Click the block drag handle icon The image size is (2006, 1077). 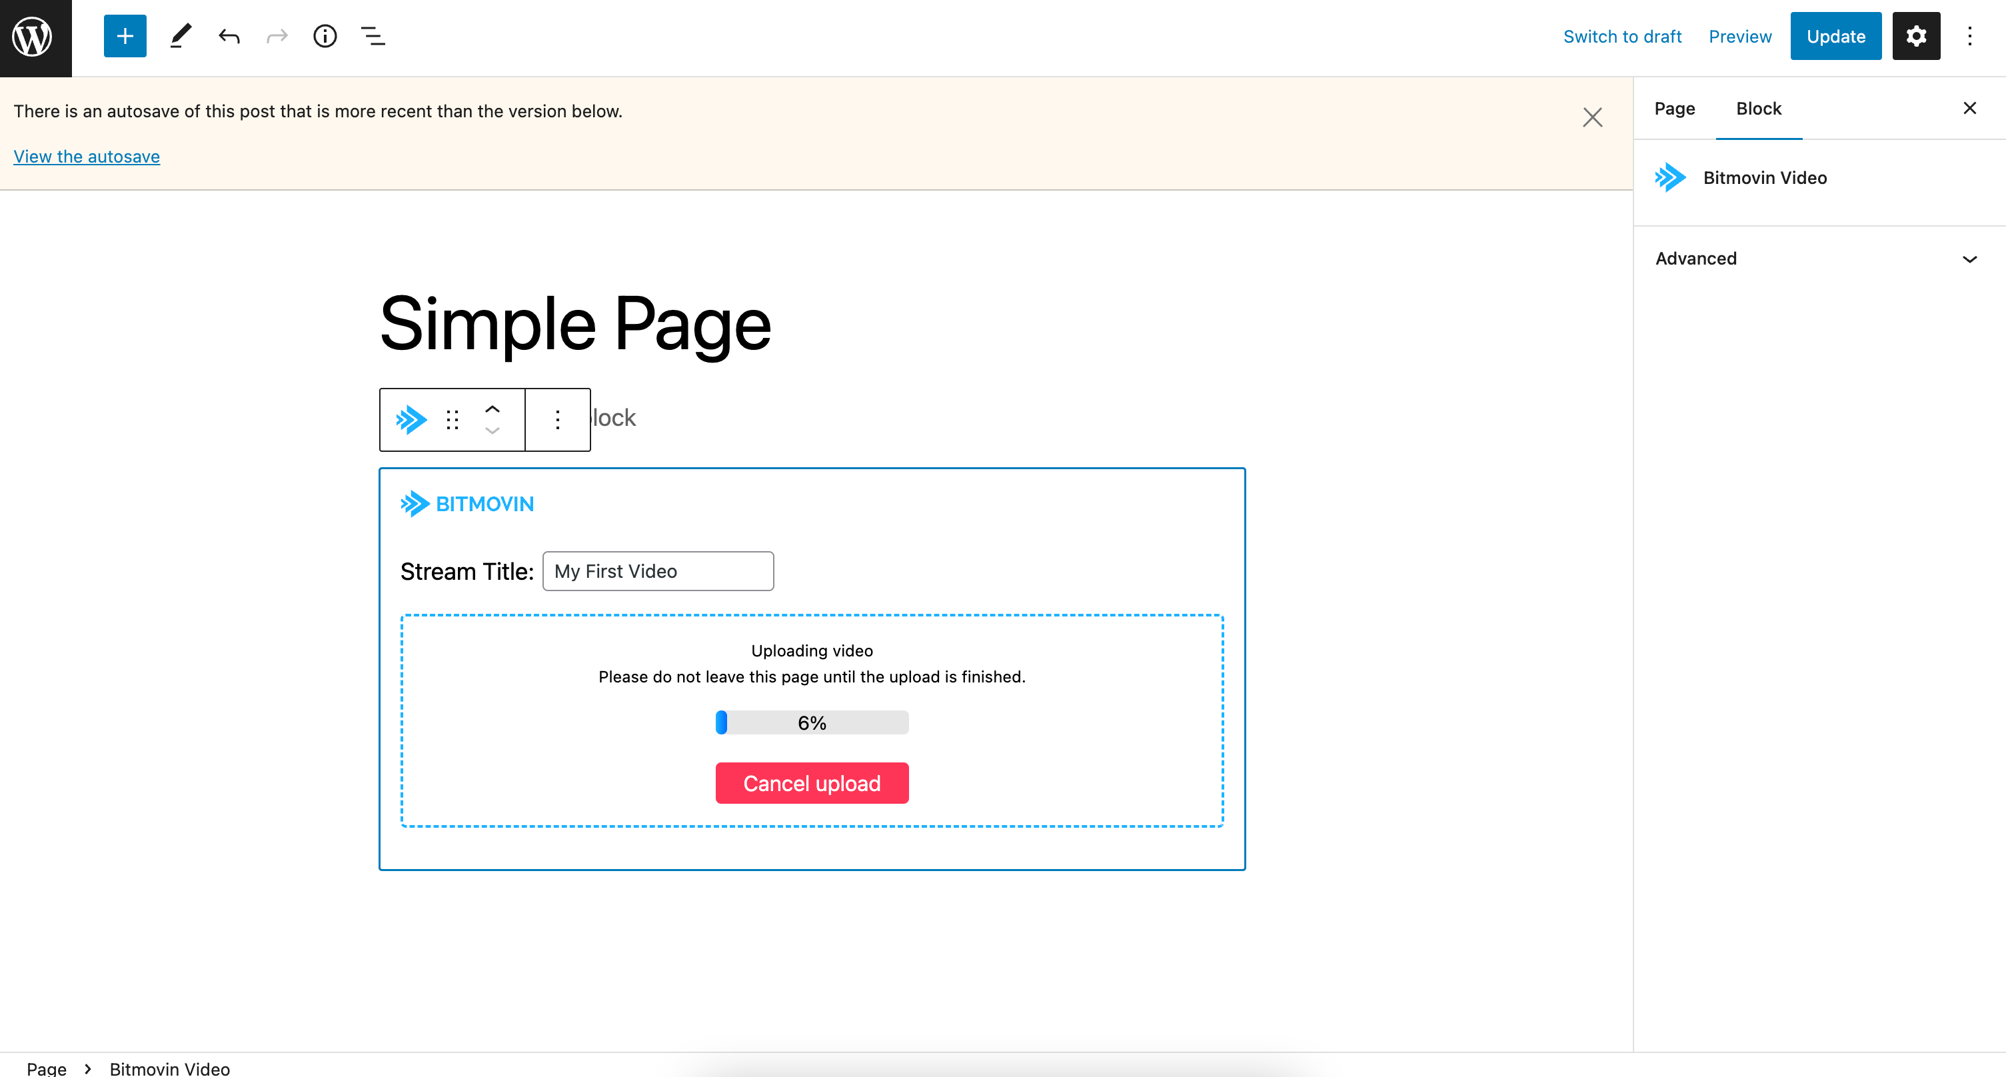point(453,420)
